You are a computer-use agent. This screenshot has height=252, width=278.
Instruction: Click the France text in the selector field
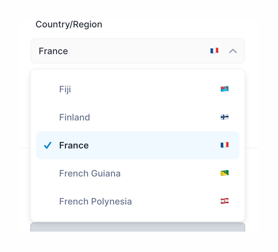pos(53,51)
